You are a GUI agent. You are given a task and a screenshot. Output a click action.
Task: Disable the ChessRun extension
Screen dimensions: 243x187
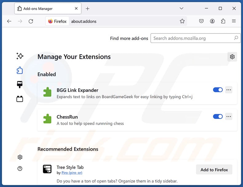click(218, 116)
